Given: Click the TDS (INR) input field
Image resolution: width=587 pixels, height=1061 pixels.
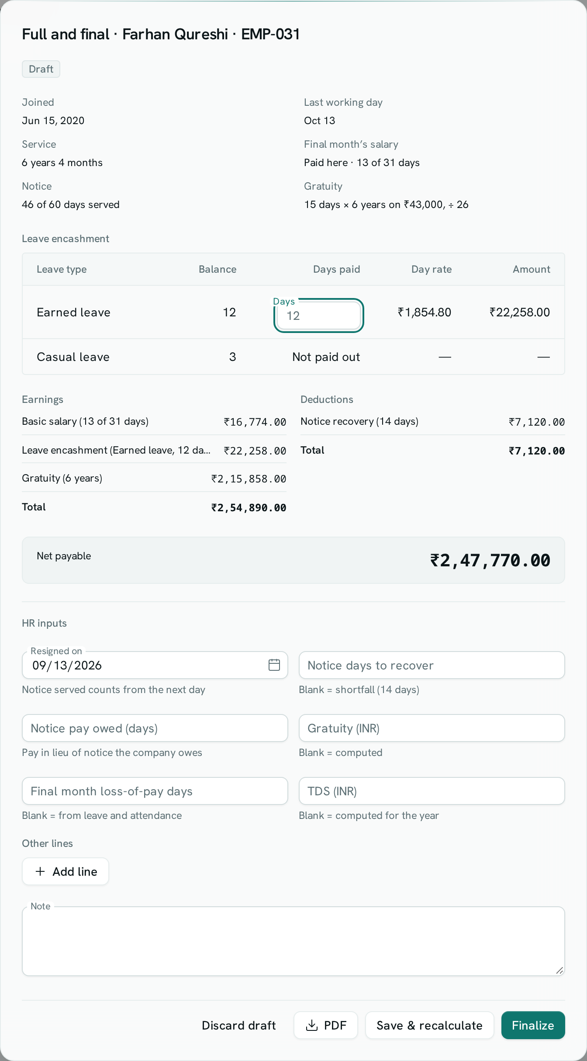Looking at the screenshot, I should tap(432, 791).
